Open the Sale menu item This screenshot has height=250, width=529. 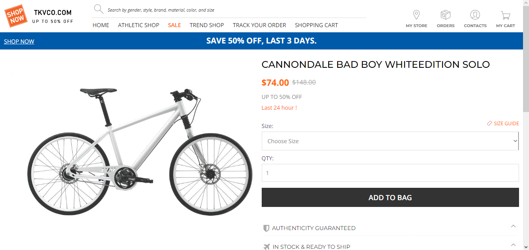coord(174,25)
